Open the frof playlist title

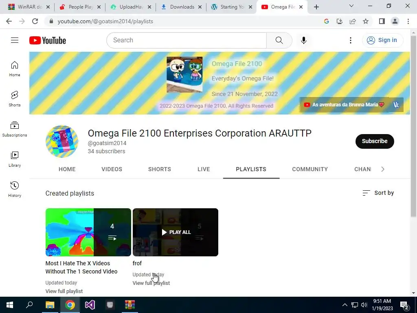pyautogui.click(x=137, y=263)
